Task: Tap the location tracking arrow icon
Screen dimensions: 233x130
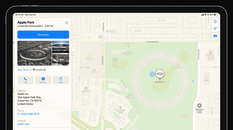Action: coord(215,29)
